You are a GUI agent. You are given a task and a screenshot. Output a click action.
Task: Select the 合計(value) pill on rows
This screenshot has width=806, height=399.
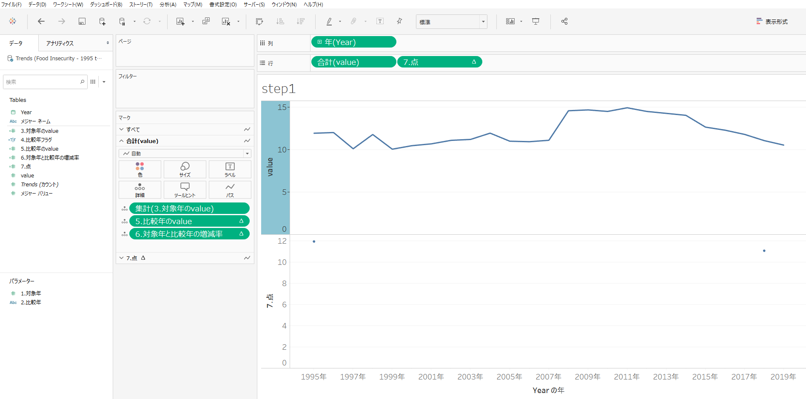click(x=353, y=62)
